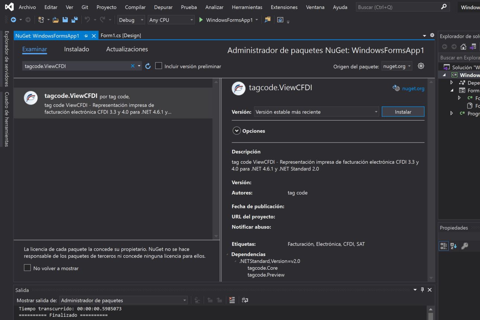Image resolution: width=480 pixels, height=320 pixels.
Task: Refresh the NuGet package search results
Action: tap(148, 66)
